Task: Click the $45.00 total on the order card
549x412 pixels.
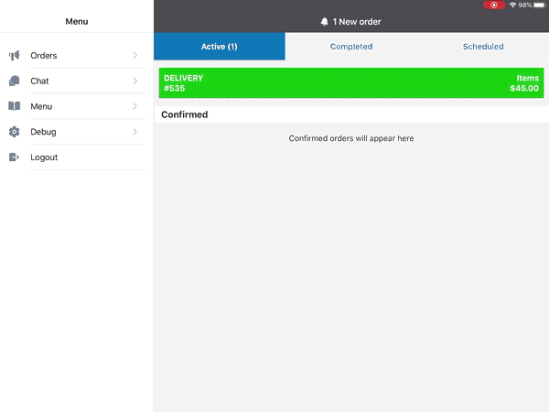Action: tap(524, 88)
